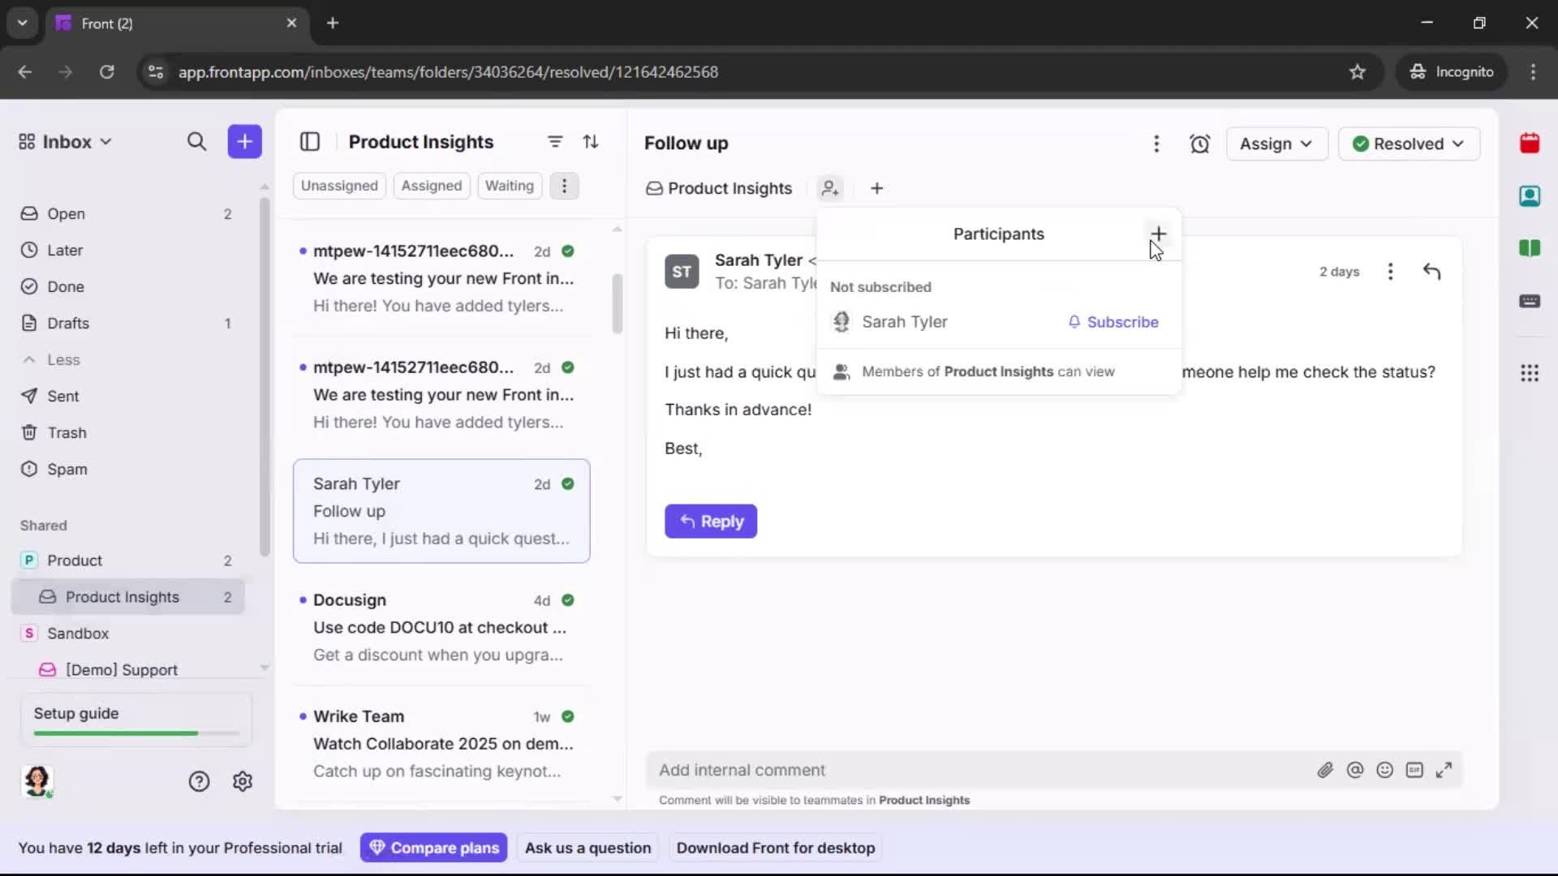The width and height of the screenshot is (1558, 876).
Task: Toggle the conversation list sidebar
Action: 311,141
